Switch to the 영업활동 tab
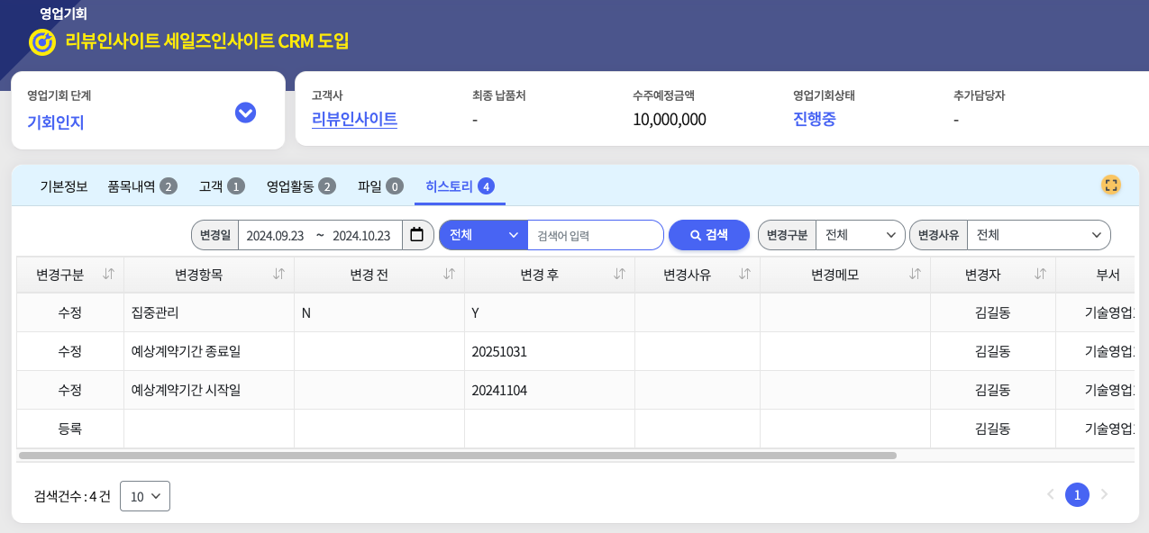Viewport: 1149px width, 533px height. (300, 186)
